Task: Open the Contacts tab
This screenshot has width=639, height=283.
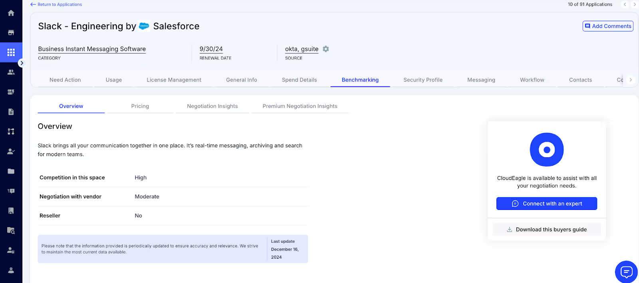Action: click(x=581, y=80)
